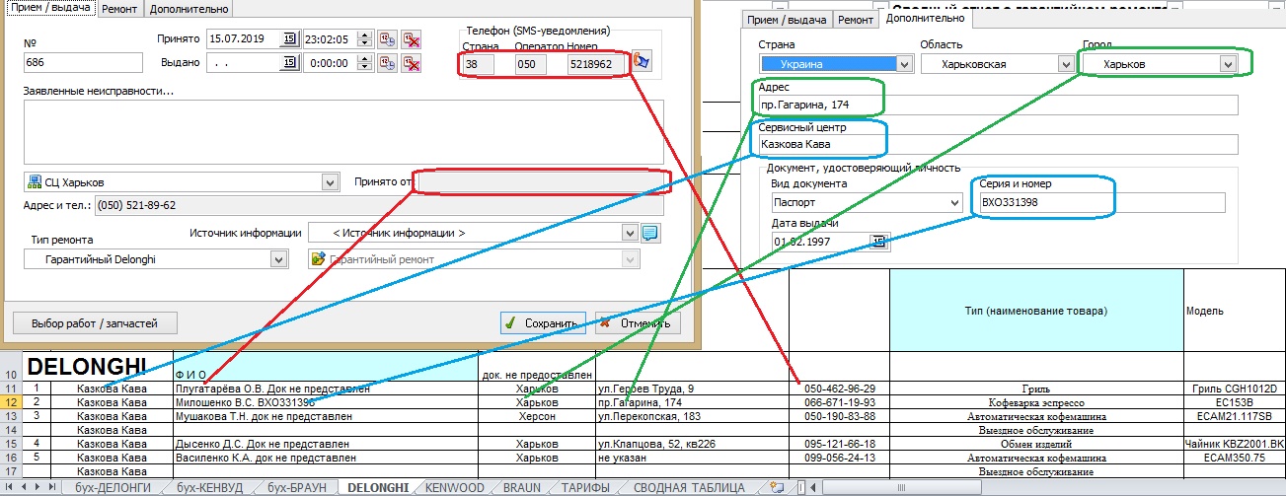Viewport: 1286px width, 496px height.
Task: Select the СВОДНАЯ ТАБЛИЦА sheet tab
Action: [688, 488]
